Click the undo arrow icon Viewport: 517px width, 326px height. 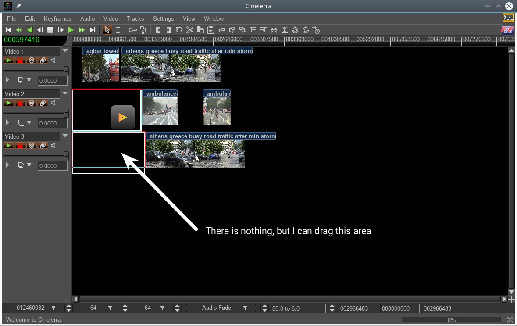coord(295,30)
